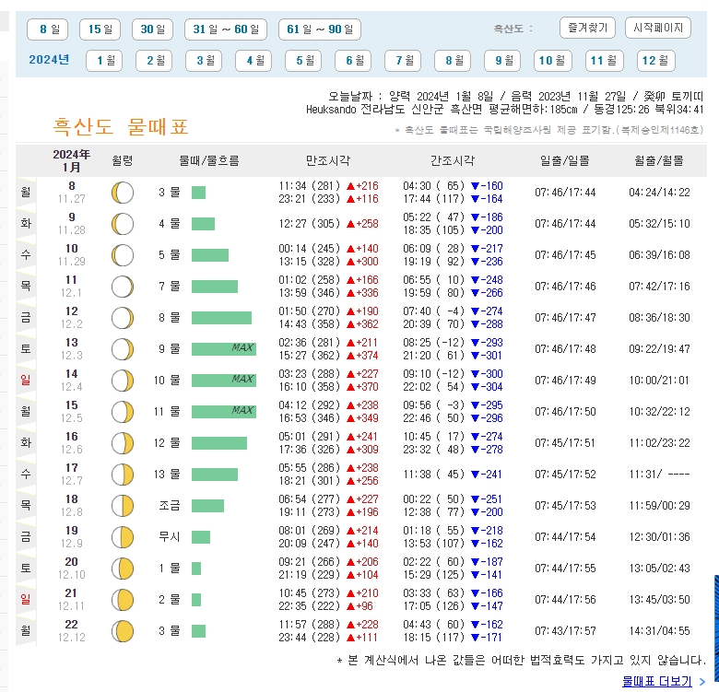Click the moon phase icon for January 11

123,287
